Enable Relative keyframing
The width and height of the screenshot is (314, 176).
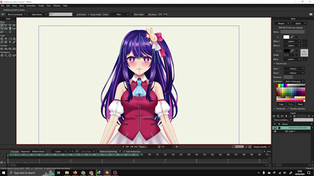pyautogui.click(x=98, y=152)
